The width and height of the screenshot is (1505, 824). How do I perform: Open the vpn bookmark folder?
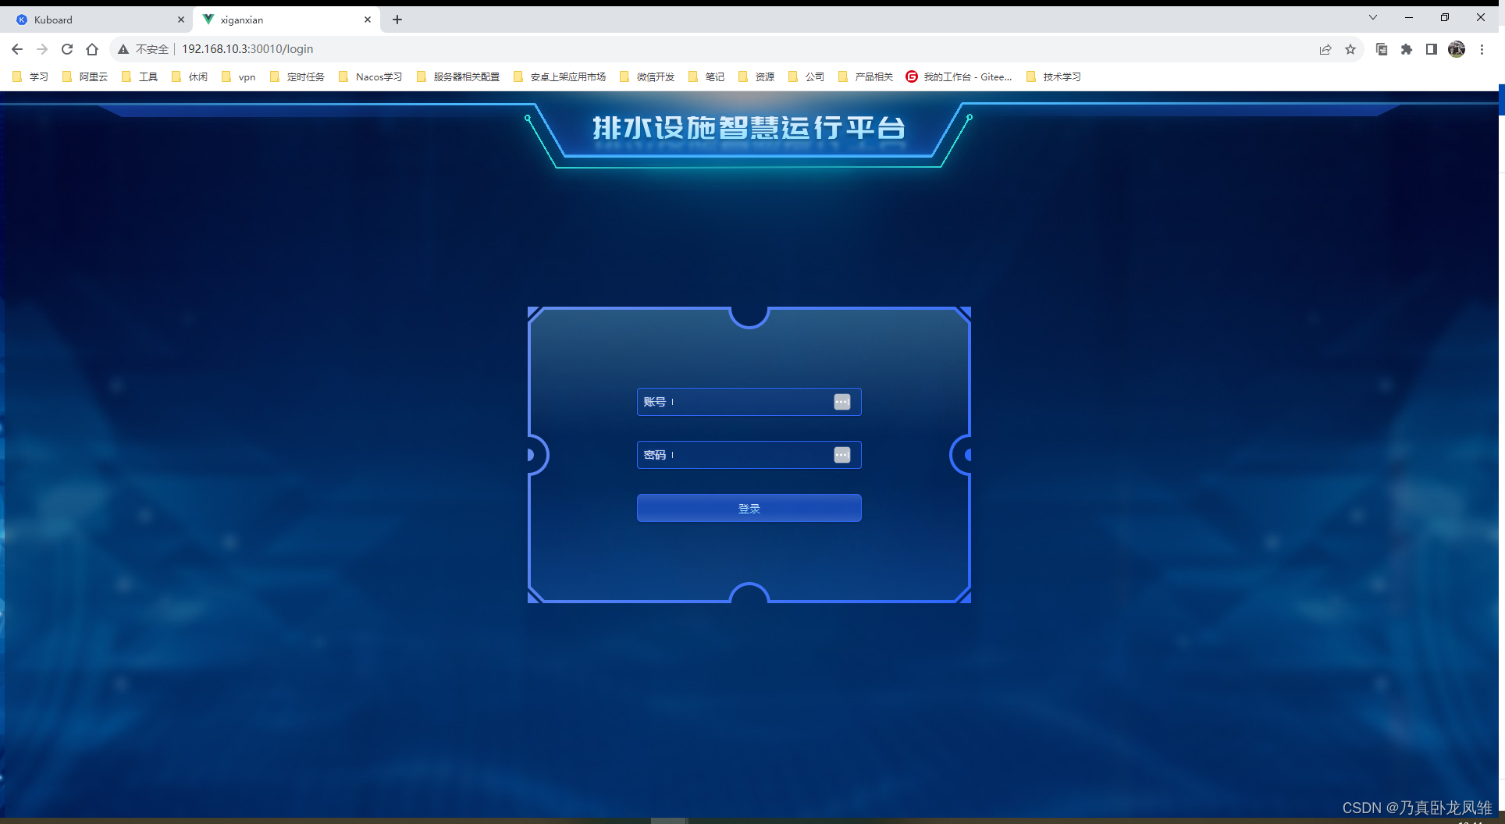coord(239,76)
